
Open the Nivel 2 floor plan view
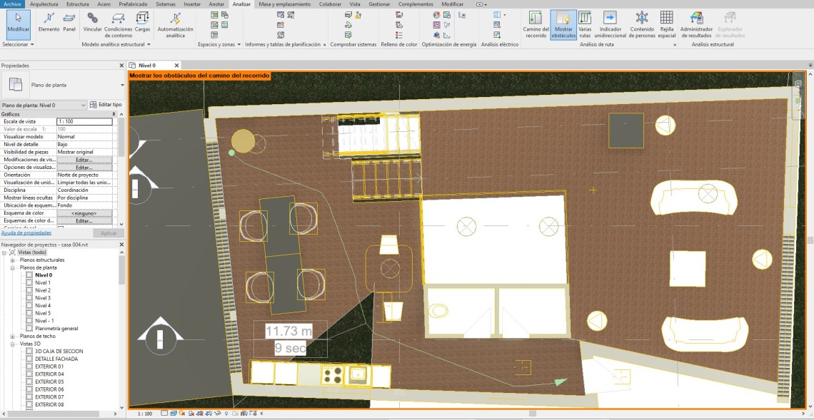point(43,290)
